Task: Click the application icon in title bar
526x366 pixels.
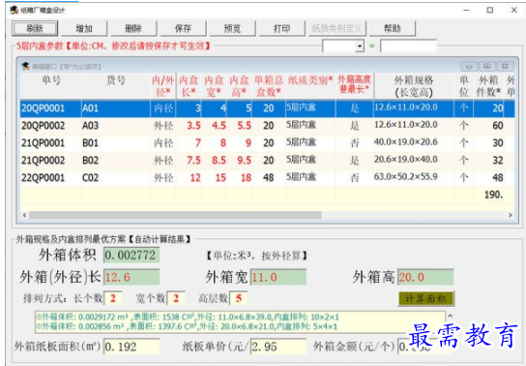Action: tap(14, 10)
